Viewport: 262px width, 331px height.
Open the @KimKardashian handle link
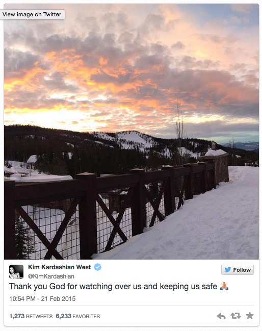pos(51,276)
